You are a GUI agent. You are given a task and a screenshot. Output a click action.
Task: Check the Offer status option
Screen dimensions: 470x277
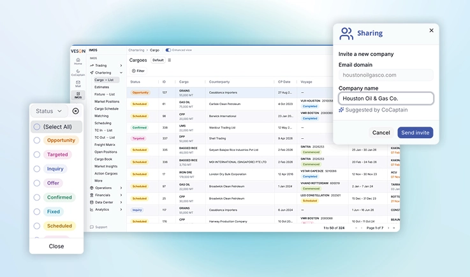[37, 183]
